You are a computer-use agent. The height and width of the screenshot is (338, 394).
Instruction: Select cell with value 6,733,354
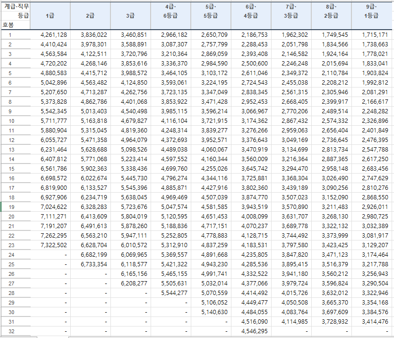(x=90, y=264)
